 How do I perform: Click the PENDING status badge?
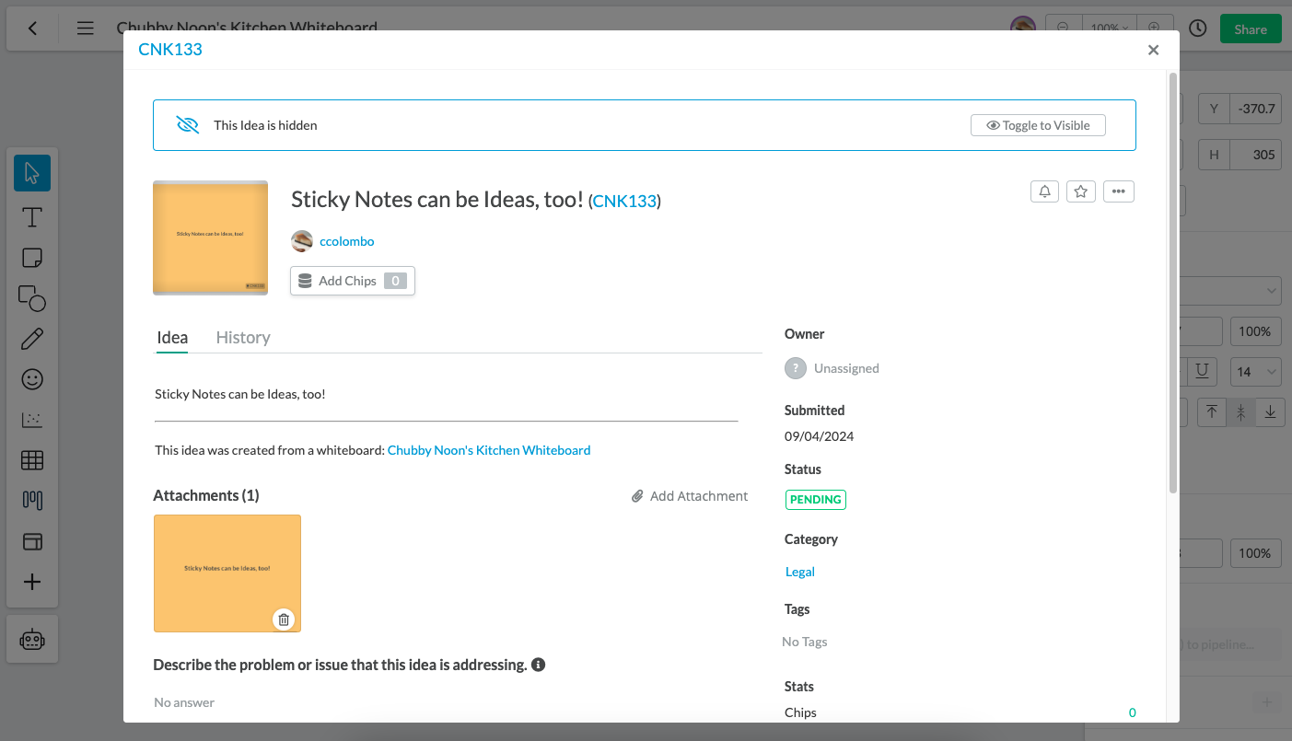coord(816,499)
